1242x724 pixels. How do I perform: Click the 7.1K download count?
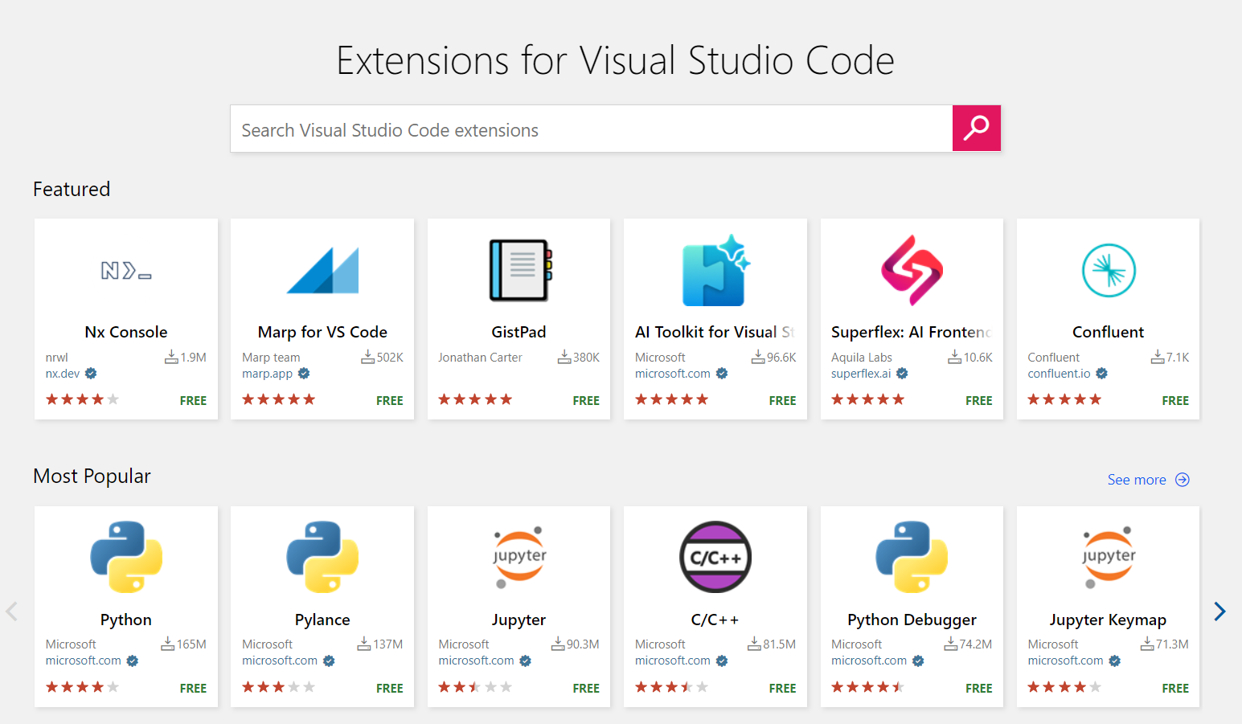[1178, 358]
